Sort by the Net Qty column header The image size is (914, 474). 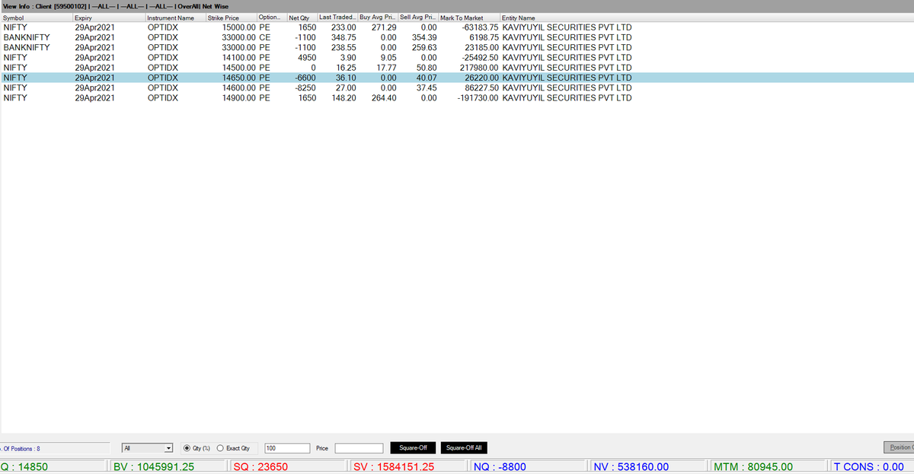(302, 17)
